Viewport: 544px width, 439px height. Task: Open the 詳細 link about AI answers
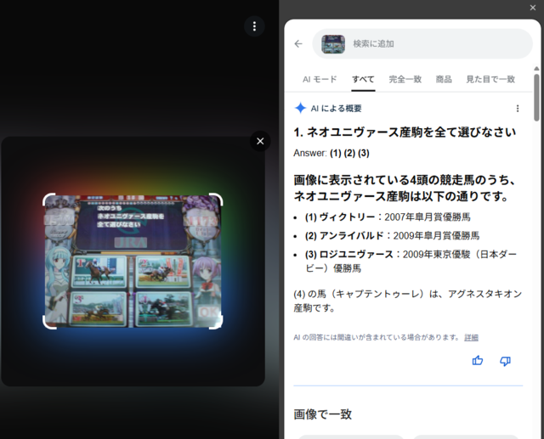point(471,337)
